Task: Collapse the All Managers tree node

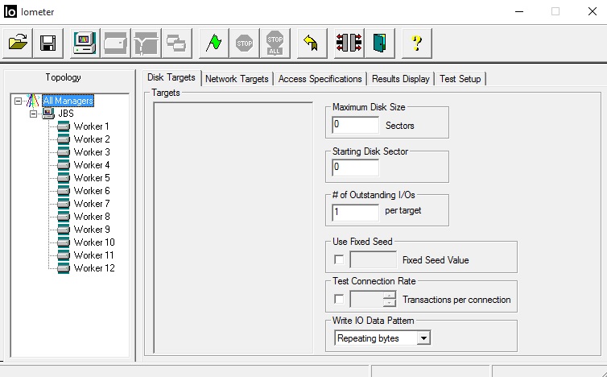Action: (19, 101)
